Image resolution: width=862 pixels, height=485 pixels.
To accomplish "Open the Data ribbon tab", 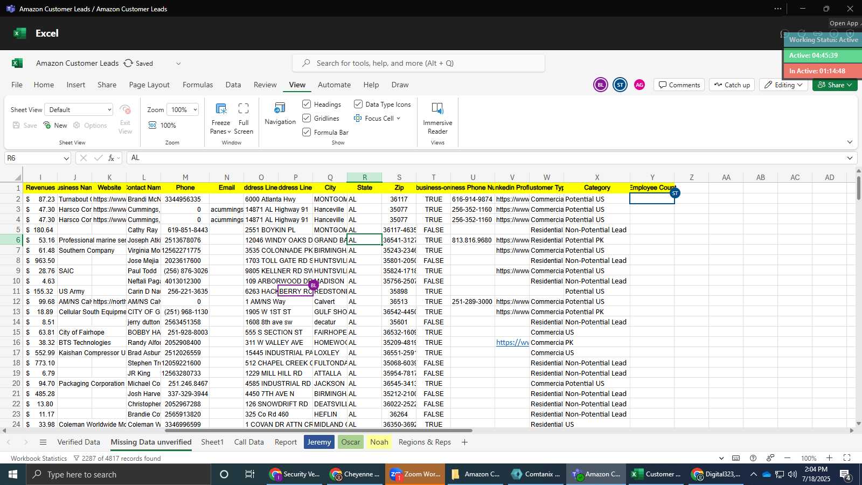I will 233,85.
